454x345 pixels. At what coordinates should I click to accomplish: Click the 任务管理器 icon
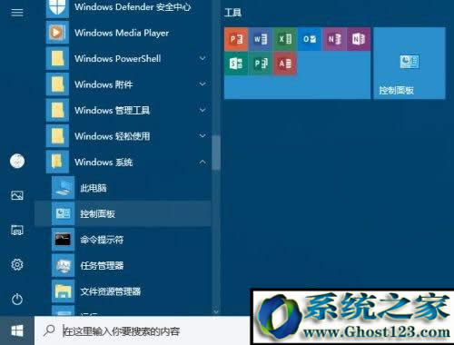pos(63,266)
